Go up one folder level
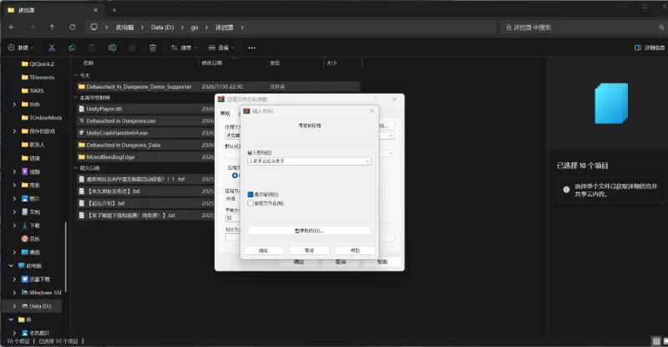 pos(52,28)
